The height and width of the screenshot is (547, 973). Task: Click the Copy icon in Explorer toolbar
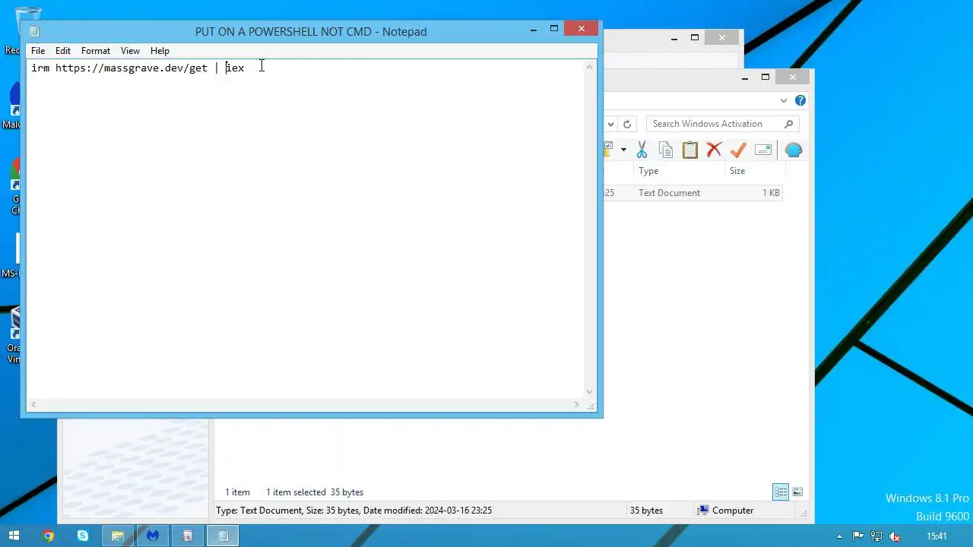[x=666, y=150]
